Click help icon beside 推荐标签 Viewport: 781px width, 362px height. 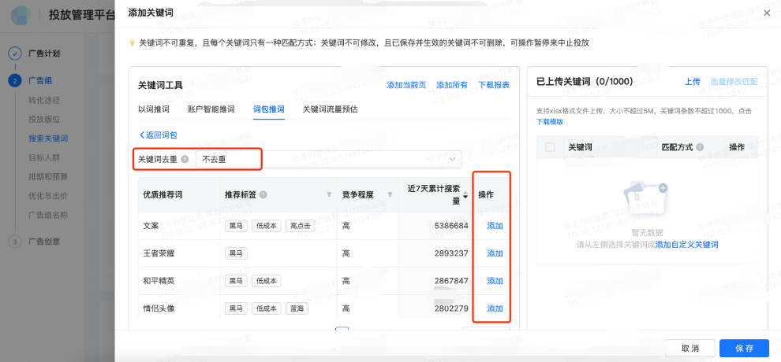[x=263, y=194]
